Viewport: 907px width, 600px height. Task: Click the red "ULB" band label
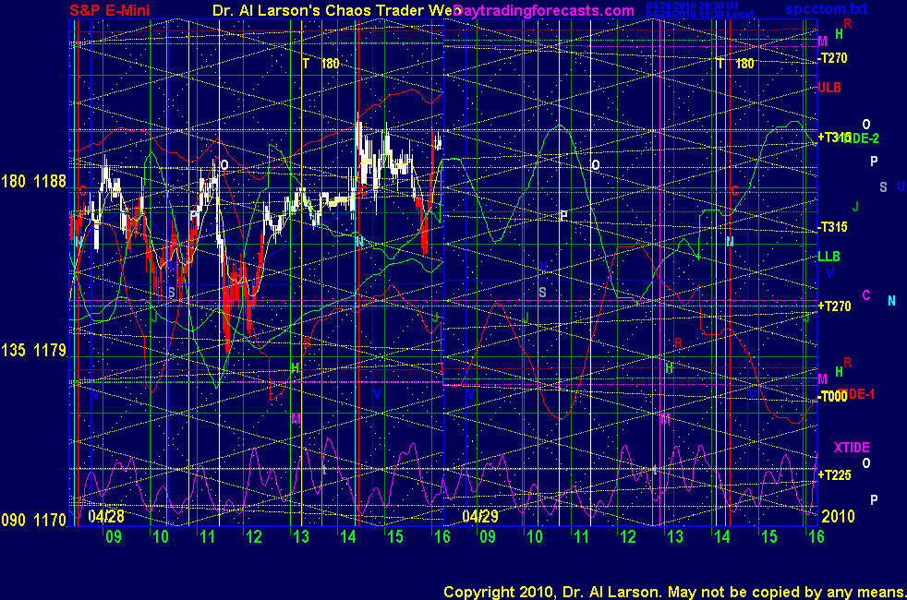pos(829,88)
